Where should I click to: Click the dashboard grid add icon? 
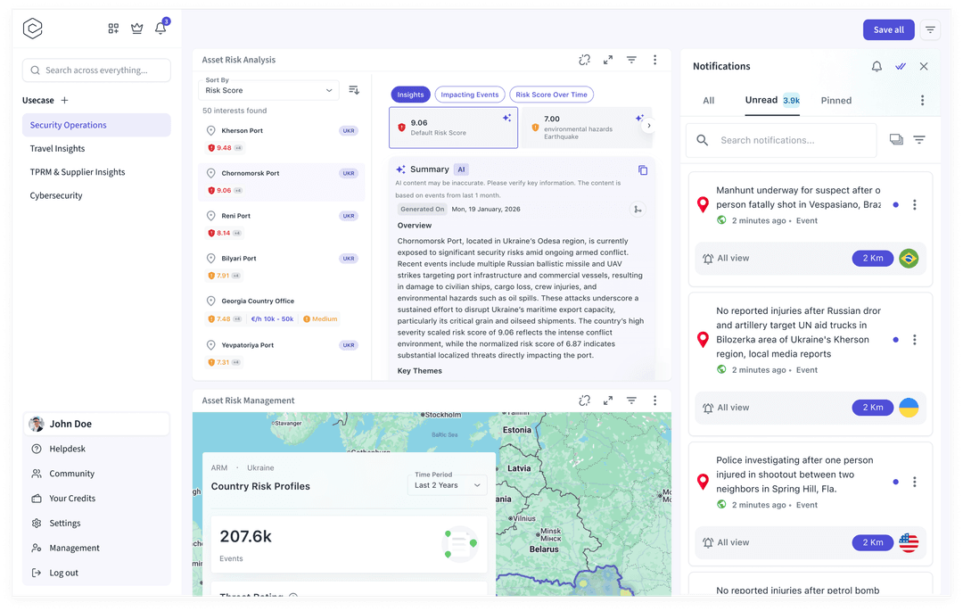[x=113, y=29]
